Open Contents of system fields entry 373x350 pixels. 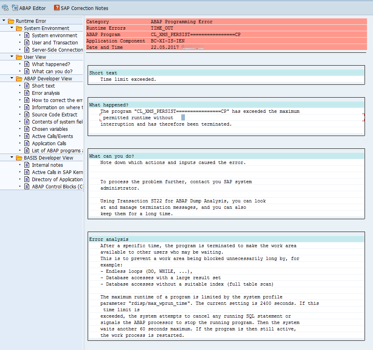pos(57,122)
